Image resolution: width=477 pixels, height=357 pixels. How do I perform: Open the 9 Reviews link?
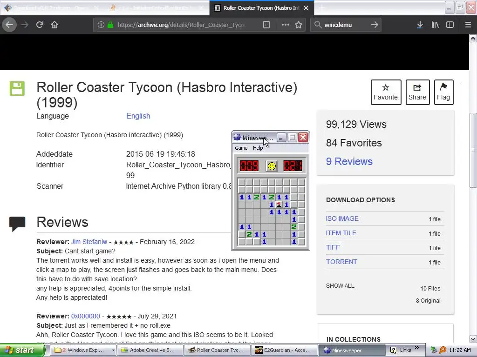tap(349, 161)
